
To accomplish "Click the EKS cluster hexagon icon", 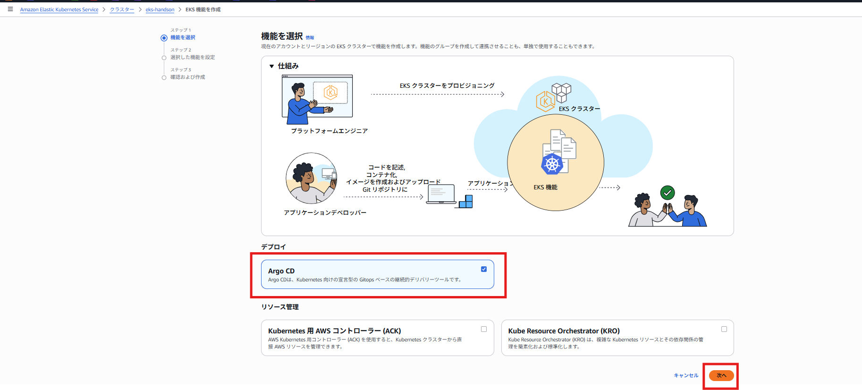I will click(x=545, y=102).
